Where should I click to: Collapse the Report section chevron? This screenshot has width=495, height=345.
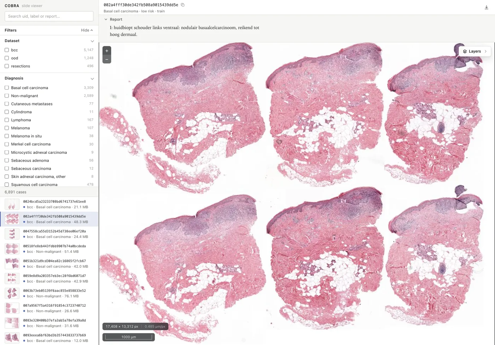tap(106, 19)
